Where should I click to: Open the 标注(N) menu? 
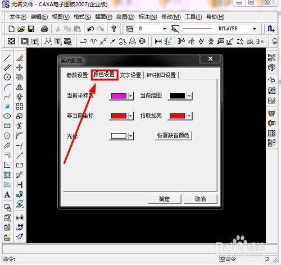[x=148, y=17]
